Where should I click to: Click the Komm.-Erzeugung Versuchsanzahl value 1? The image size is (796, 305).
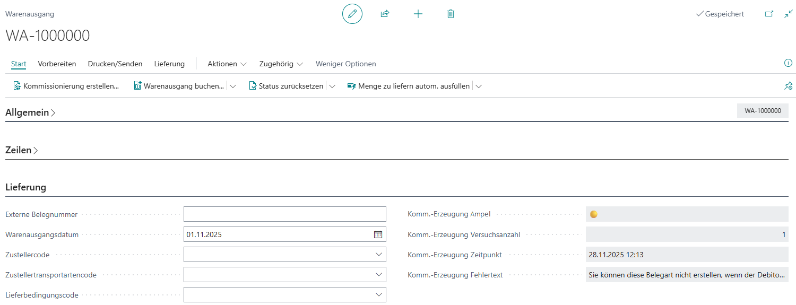click(687, 234)
